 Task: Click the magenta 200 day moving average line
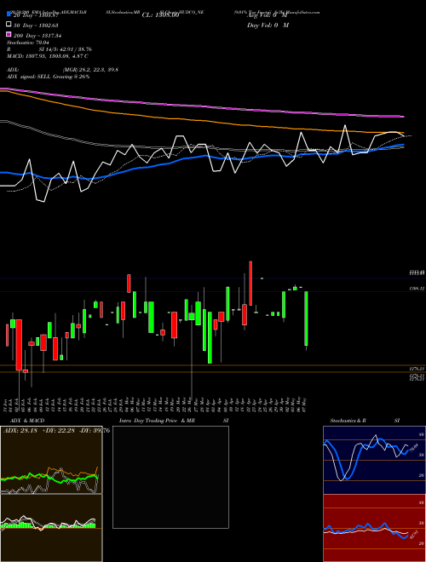click(x=201, y=106)
